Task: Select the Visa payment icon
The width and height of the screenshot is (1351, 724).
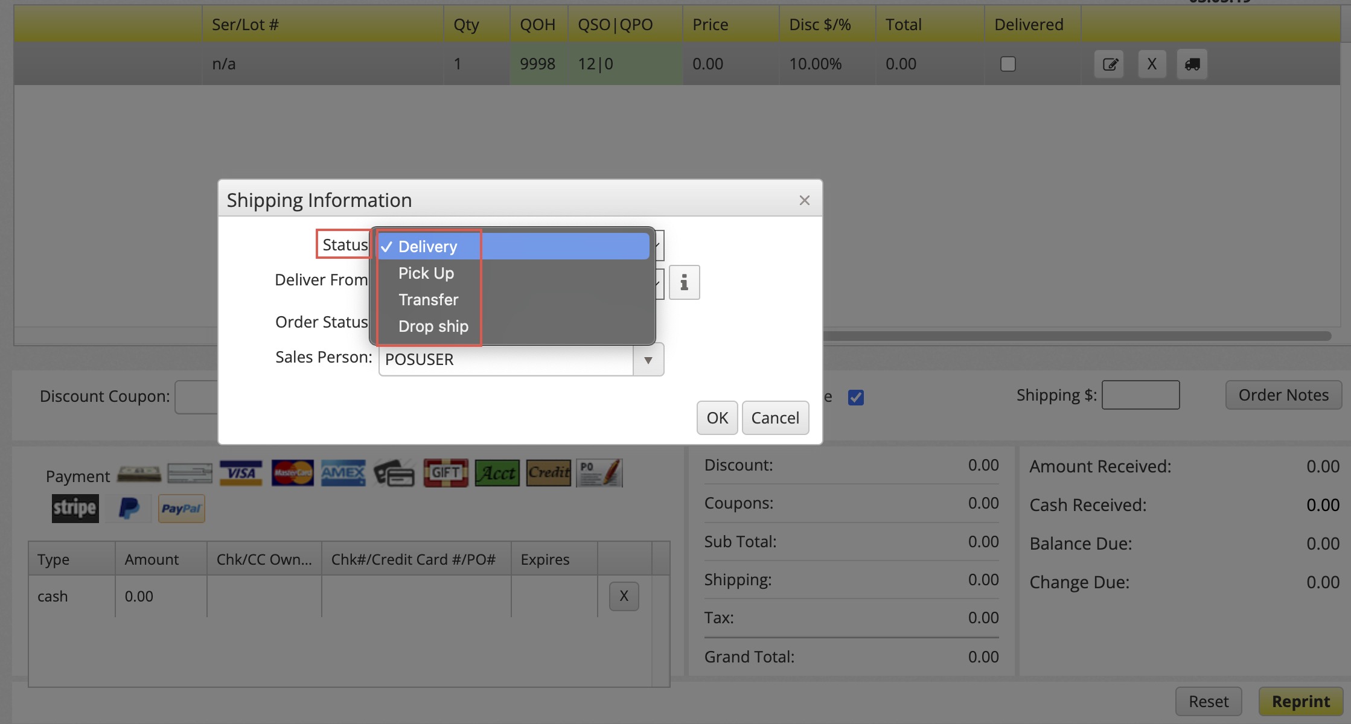Action: coord(241,474)
